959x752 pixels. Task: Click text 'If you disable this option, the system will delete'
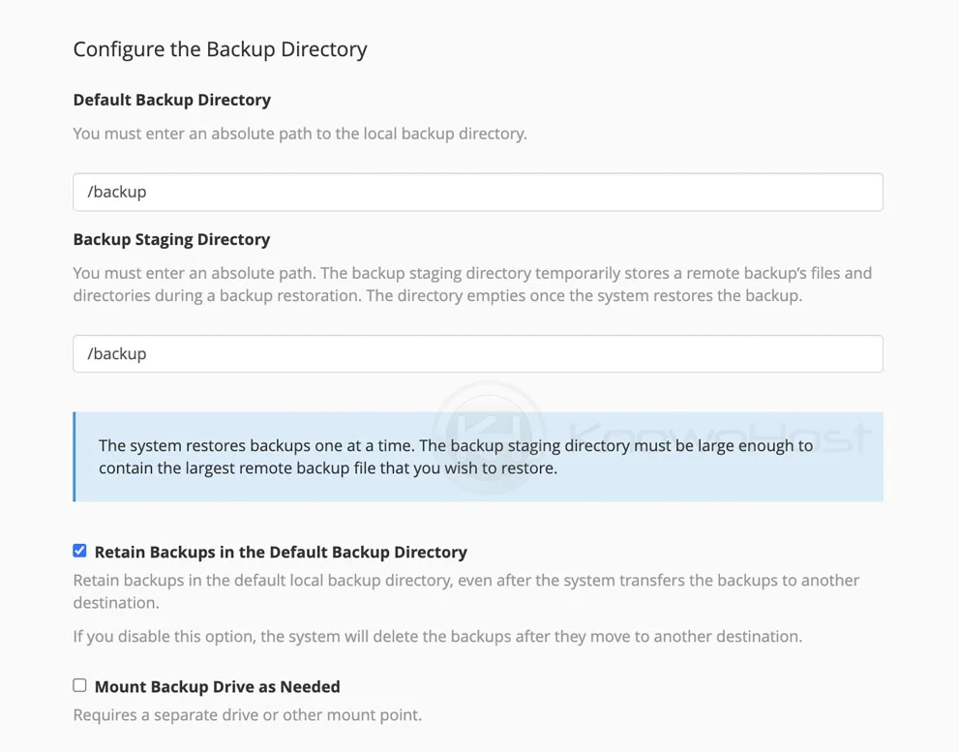246,637
